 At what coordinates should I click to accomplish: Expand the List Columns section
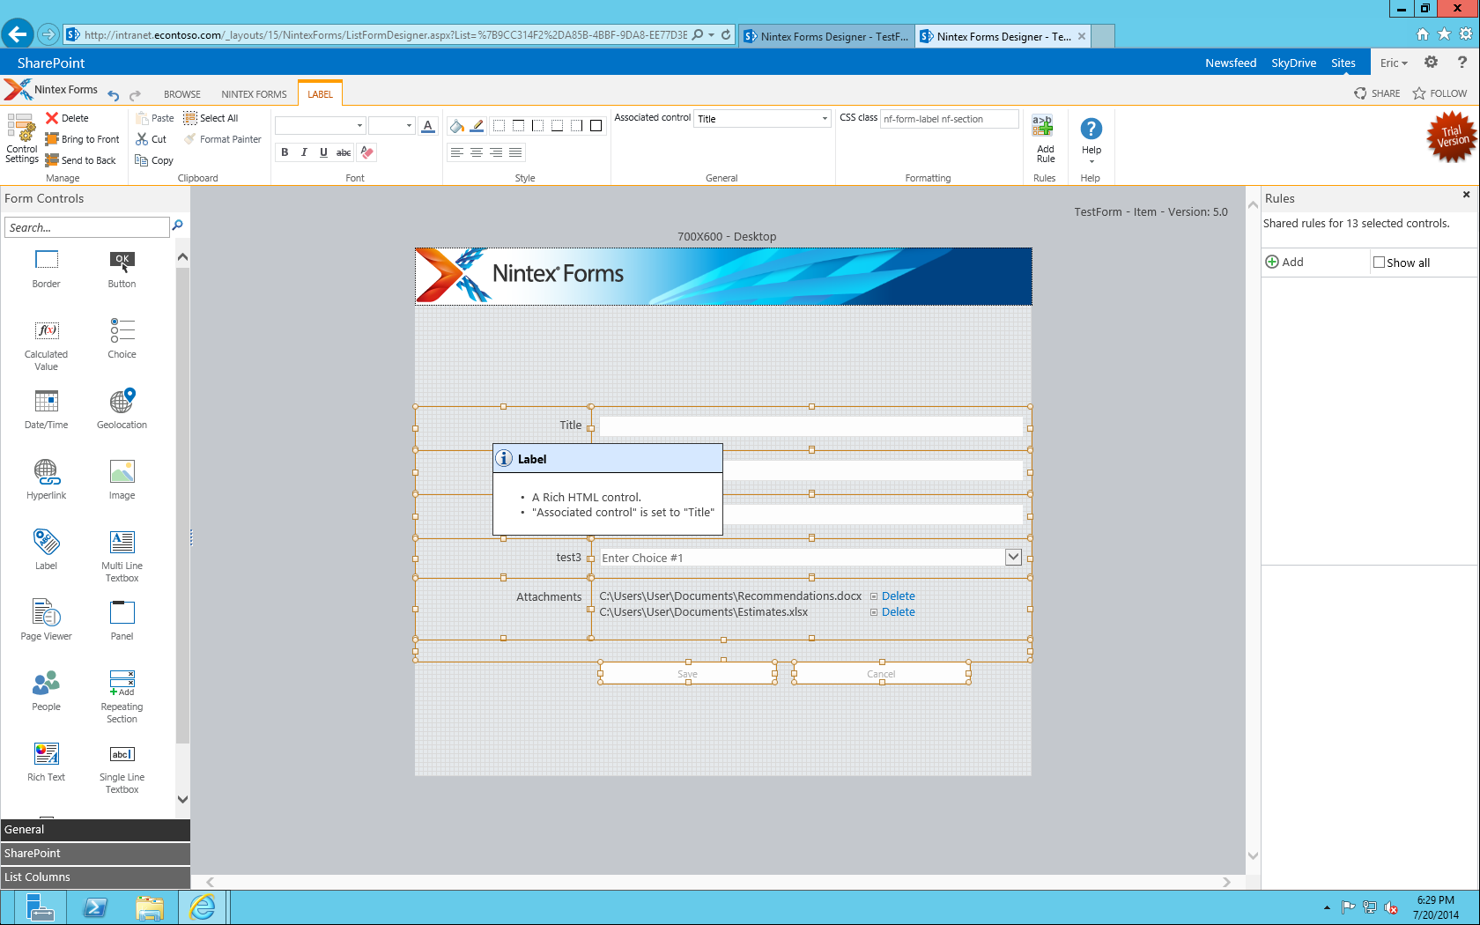pyautogui.click(x=95, y=877)
